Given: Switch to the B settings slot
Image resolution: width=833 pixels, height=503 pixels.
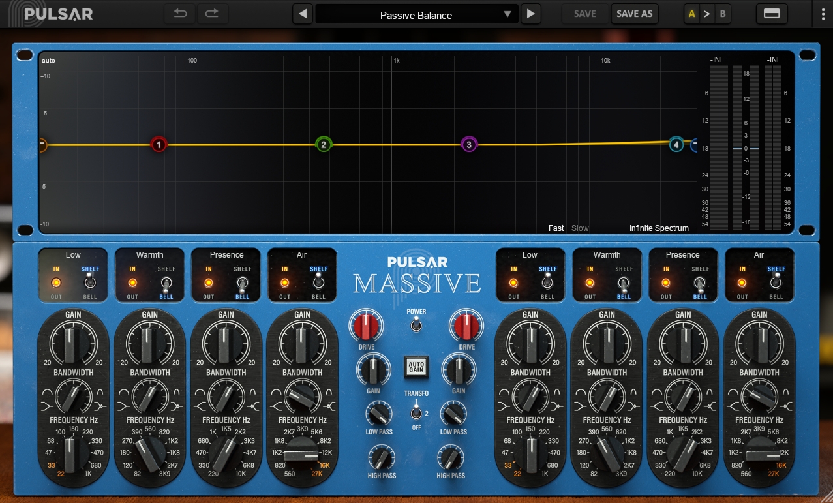Looking at the screenshot, I should coord(722,14).
